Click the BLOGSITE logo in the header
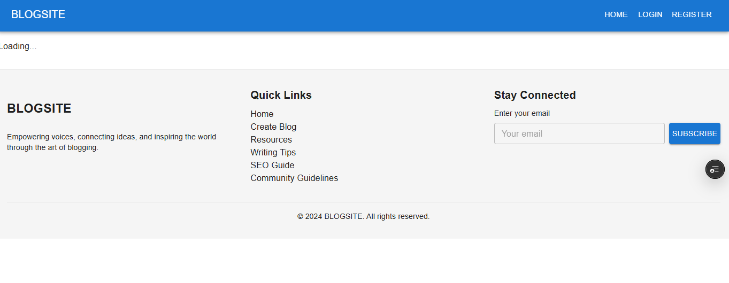This screenshot has width=729, height=283. click(x=38, y=14)
